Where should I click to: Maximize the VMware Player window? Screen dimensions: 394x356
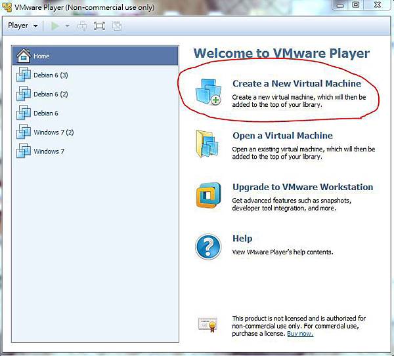(356, 5)
